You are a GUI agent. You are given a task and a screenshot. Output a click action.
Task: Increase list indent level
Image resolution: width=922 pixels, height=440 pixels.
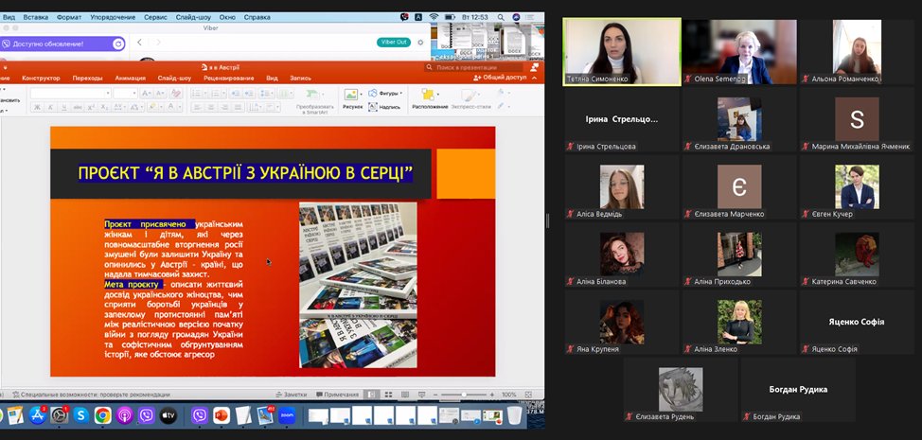pyautogui.click(x=249, y=94)
